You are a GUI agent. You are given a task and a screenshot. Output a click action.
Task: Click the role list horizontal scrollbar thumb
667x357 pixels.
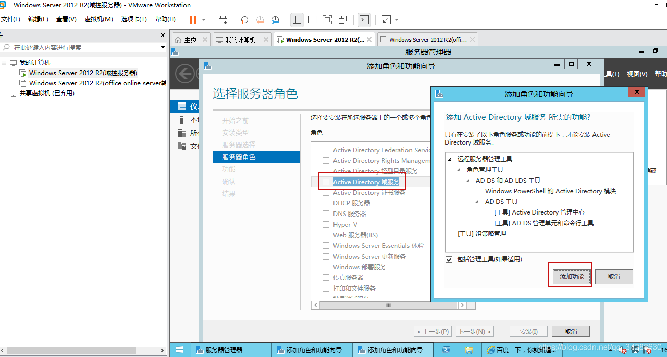(388, 305)
